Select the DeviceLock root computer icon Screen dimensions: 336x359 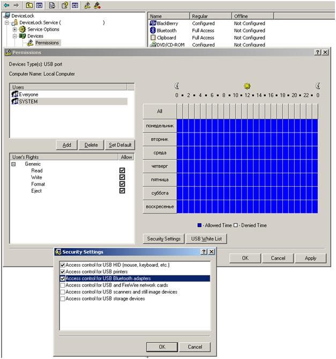[x=7, y=16]
